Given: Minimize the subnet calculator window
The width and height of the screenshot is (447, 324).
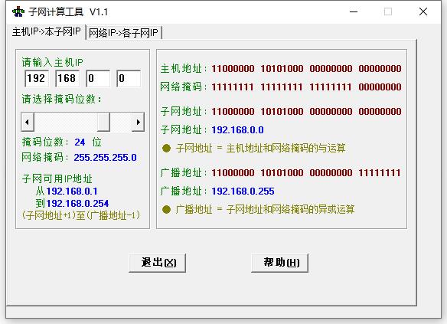Looking at the screenshot, I should [x=354, y=11].
